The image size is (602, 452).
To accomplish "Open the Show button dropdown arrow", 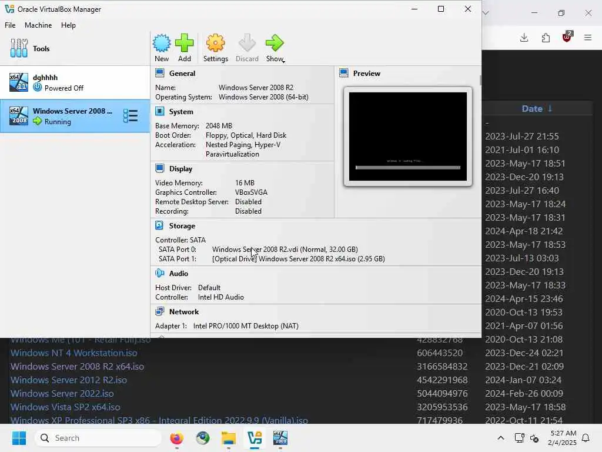I will coord(283,61).
